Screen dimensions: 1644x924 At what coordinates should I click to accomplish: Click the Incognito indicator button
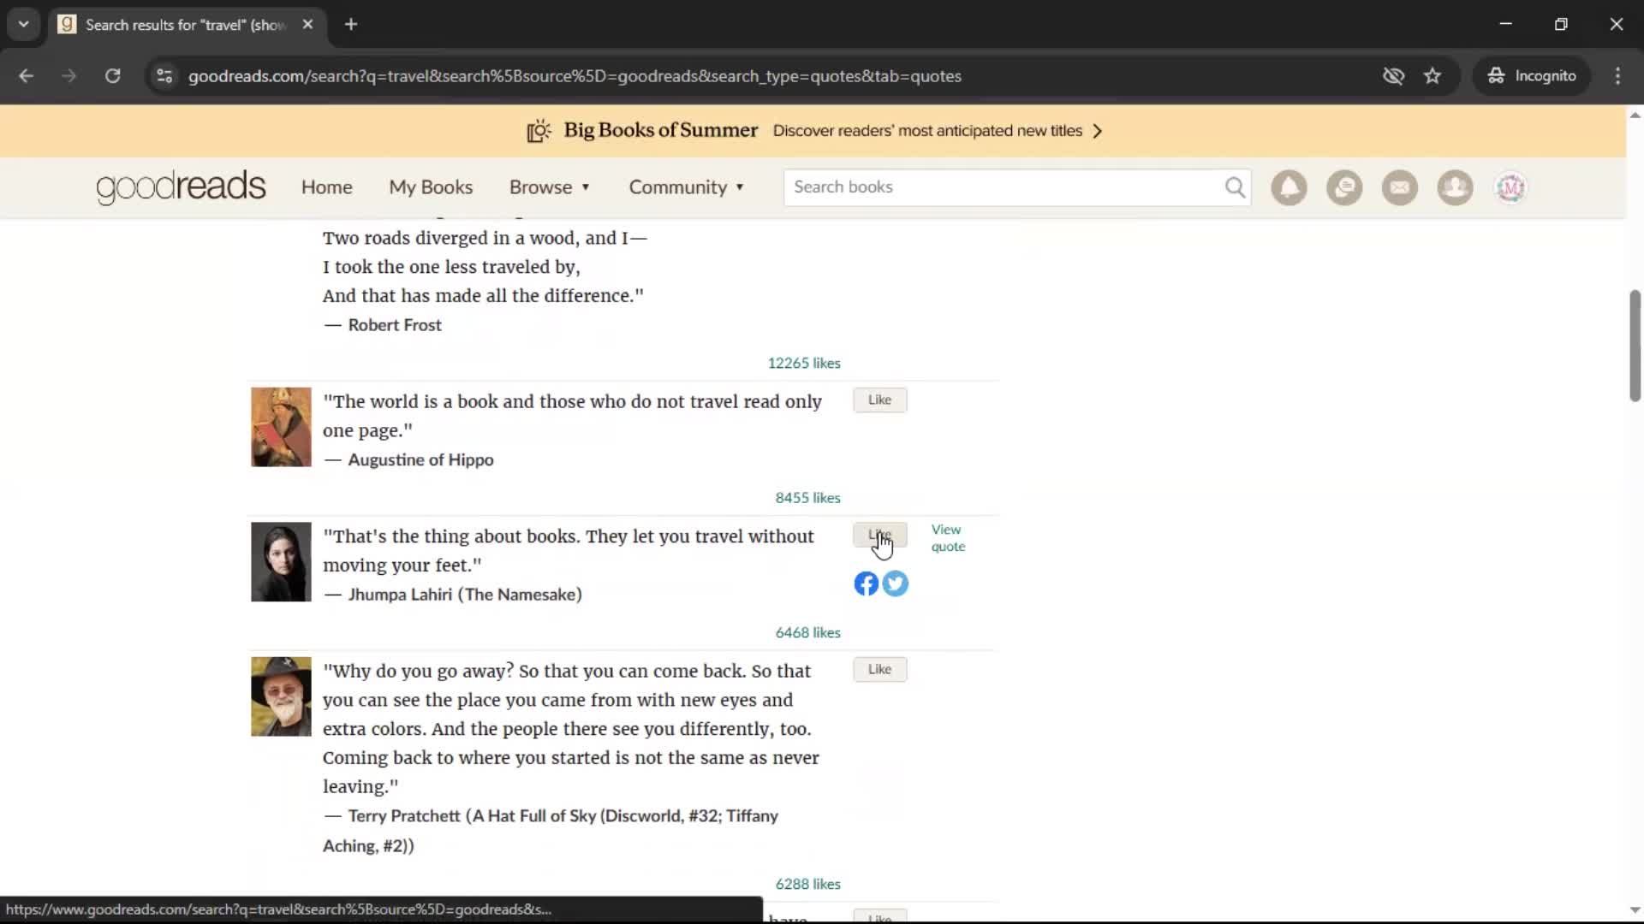point(1532,76)
